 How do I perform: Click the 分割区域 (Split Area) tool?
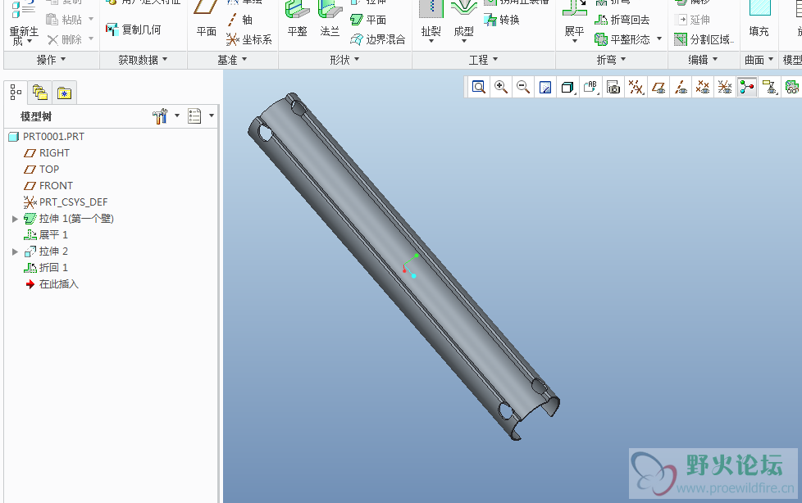point(704,39)
